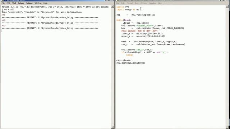
Task: Open the Format menu in editor window
Action: pyautogui.click(x=129, y=3)
